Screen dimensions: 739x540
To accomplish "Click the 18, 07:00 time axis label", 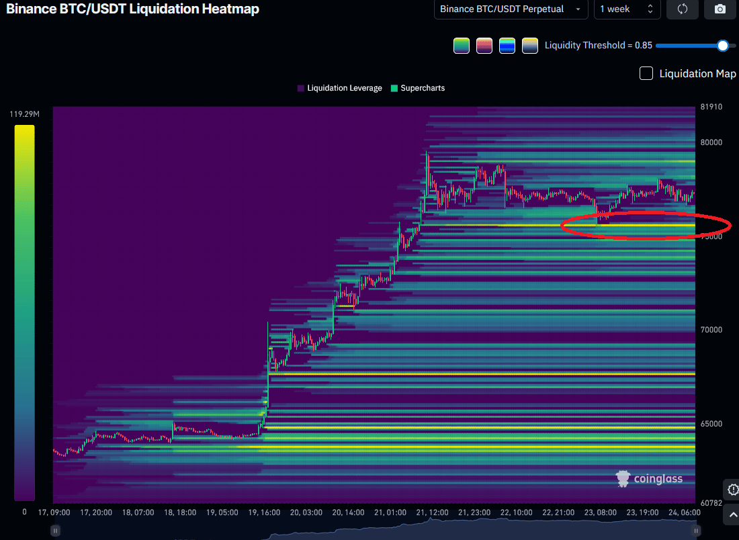I will (138, 512).
